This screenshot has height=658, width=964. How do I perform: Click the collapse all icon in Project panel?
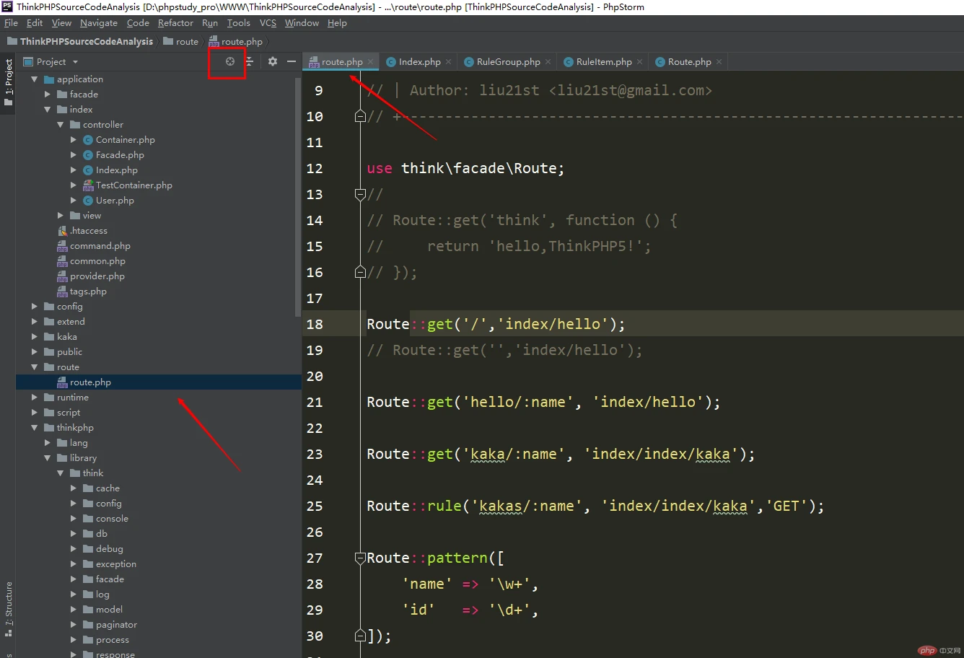click(x=250, y=62)
